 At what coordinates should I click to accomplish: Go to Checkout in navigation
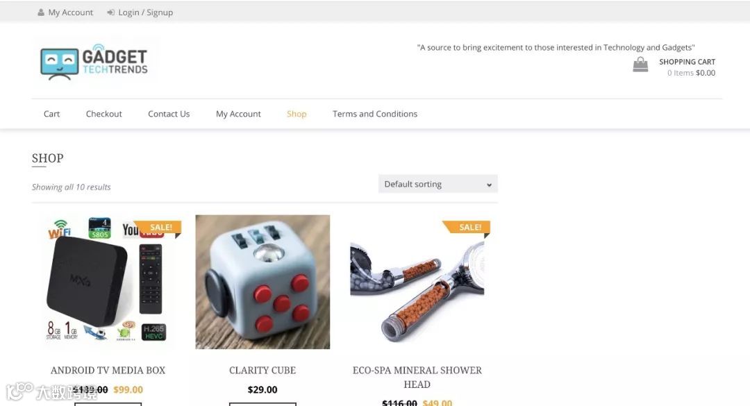coord(103,114)
